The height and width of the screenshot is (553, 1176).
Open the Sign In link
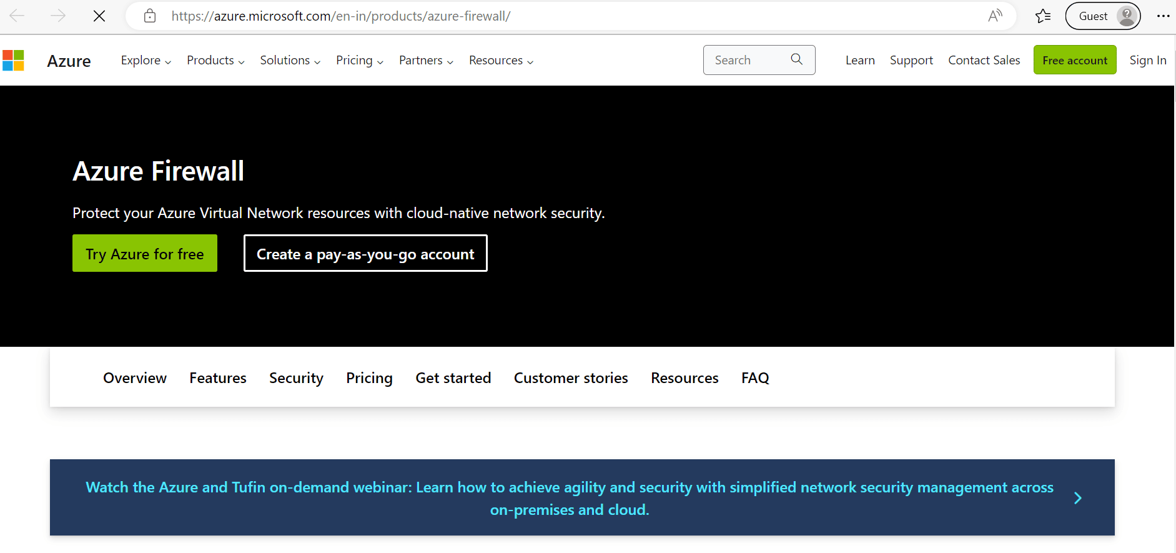coord(1148,60)
